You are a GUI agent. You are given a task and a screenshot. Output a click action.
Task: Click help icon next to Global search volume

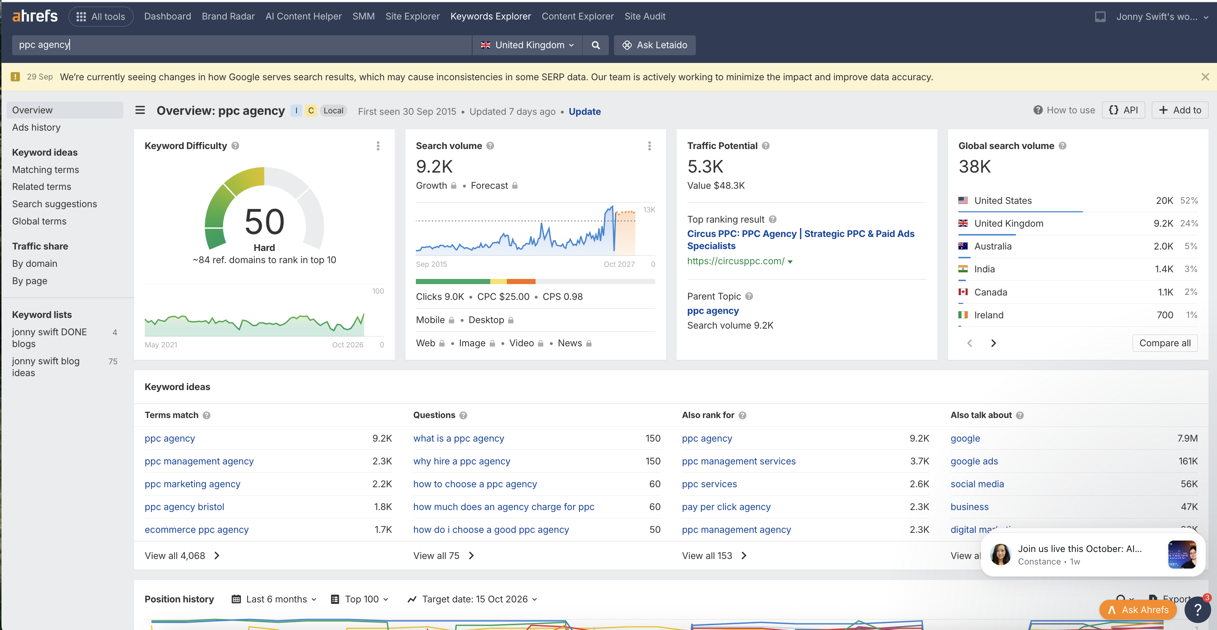coord(1062,146)
